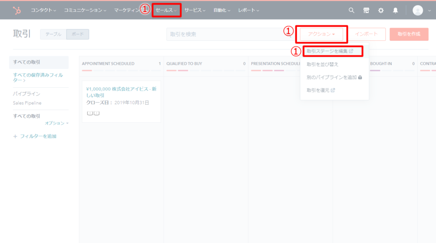Click the PRESENTATION SCHEDULED column header

click(275, 64)
